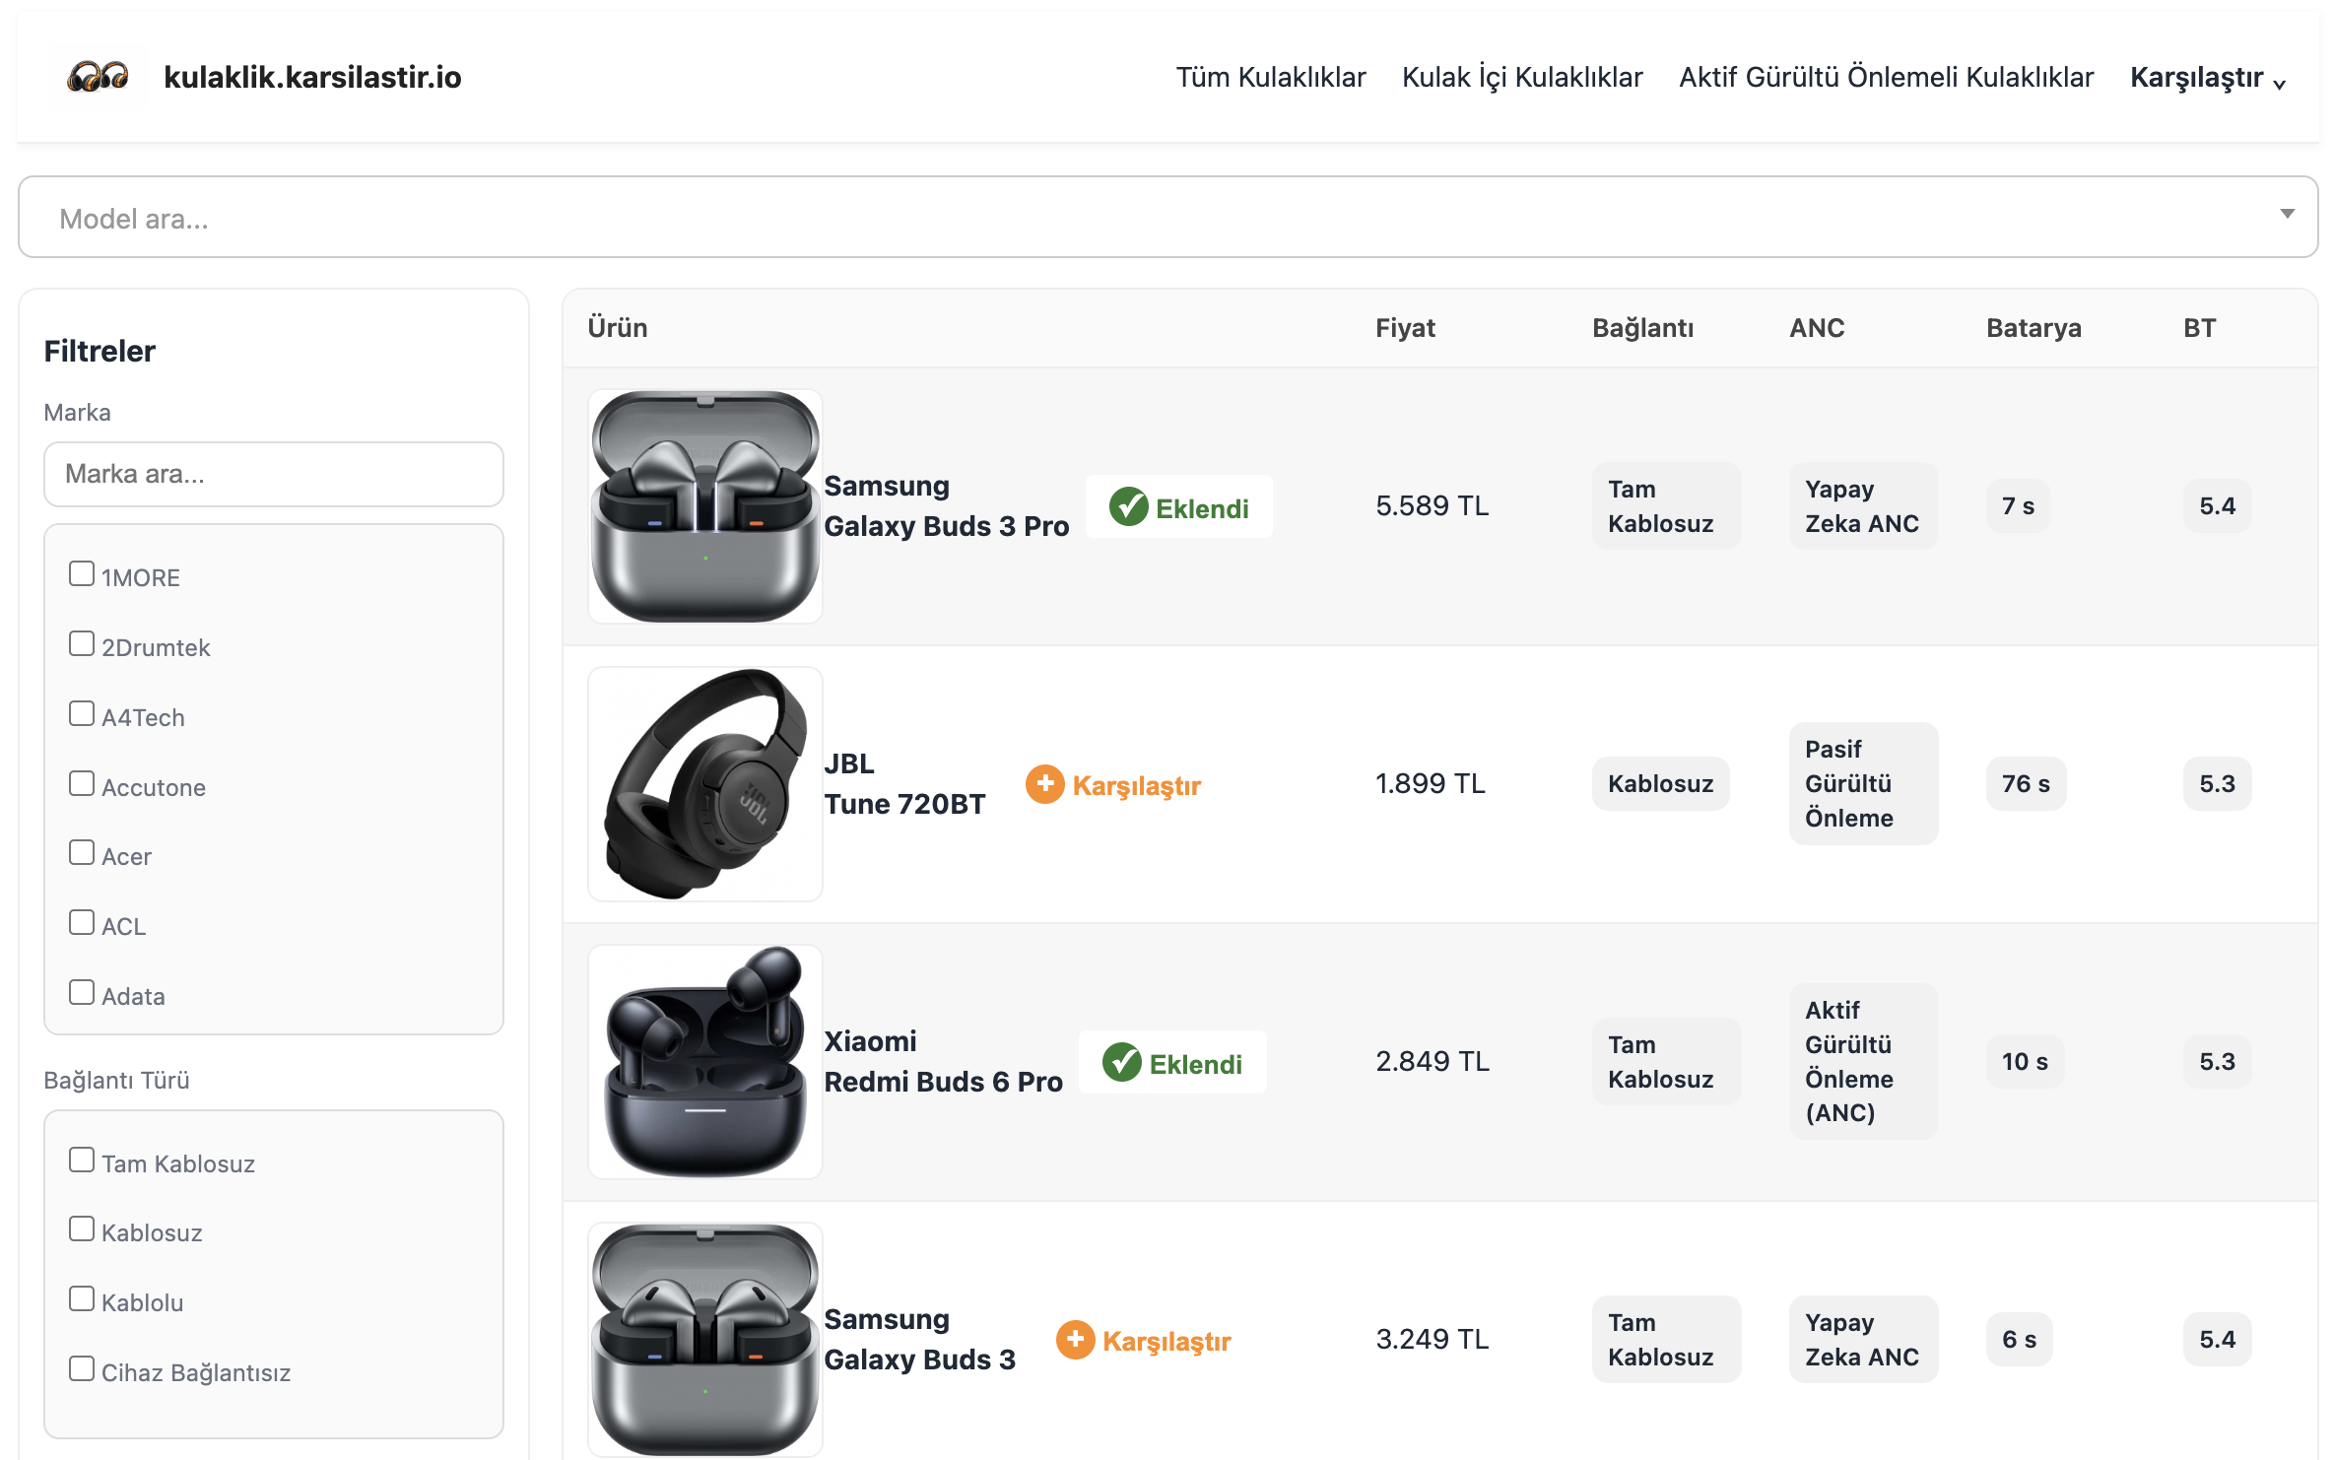Open model search dropdown arrow
2333x1460 pixels.
2287,215
